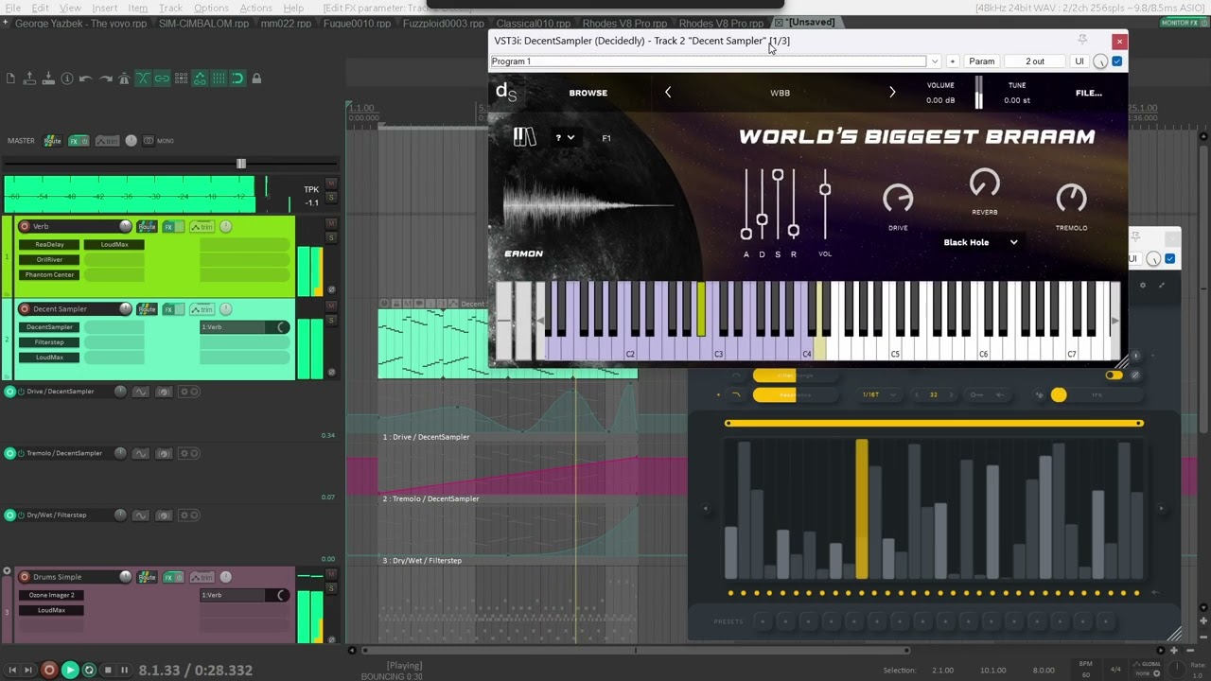This screenshot has width=1211, height=681.
Task: Open routing for Decent Sampler track
Action: 147,308
